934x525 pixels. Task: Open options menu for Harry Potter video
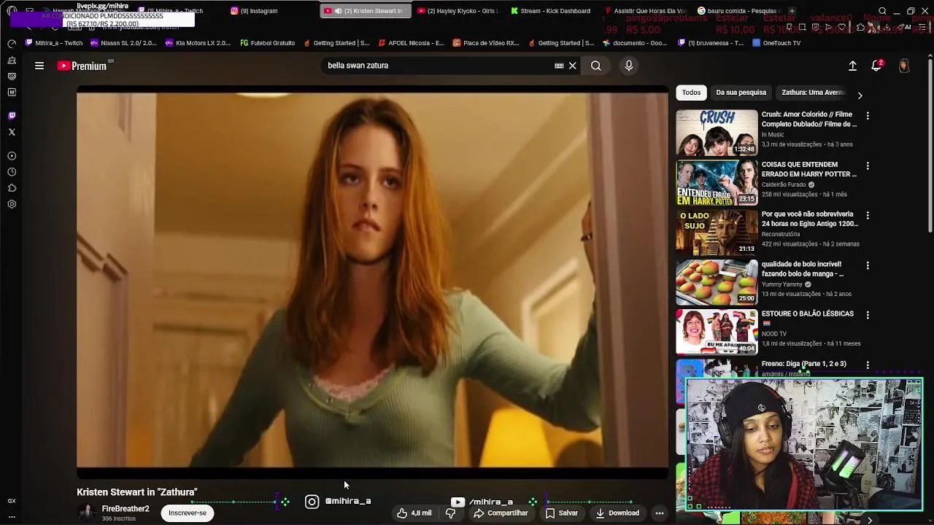pos(868,166)
